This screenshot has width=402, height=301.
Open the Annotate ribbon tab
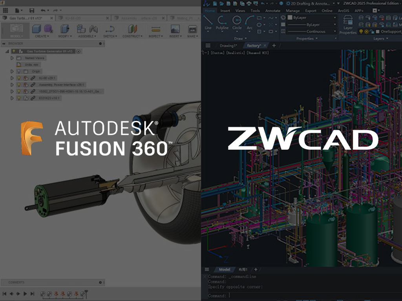click(273, 11)
